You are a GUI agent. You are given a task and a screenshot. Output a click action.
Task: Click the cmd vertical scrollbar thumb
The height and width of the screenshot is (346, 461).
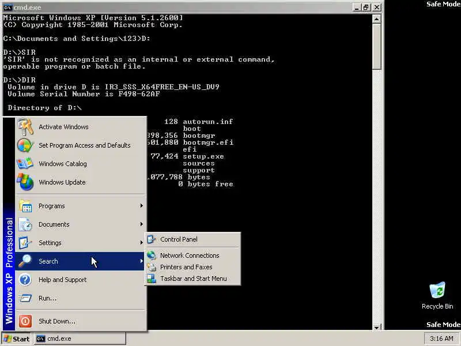click(377, 47)
